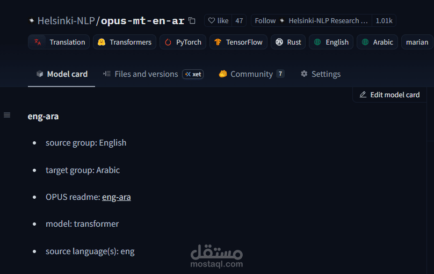
Task: Click the Edit model card button
Action: pos(389,95)
